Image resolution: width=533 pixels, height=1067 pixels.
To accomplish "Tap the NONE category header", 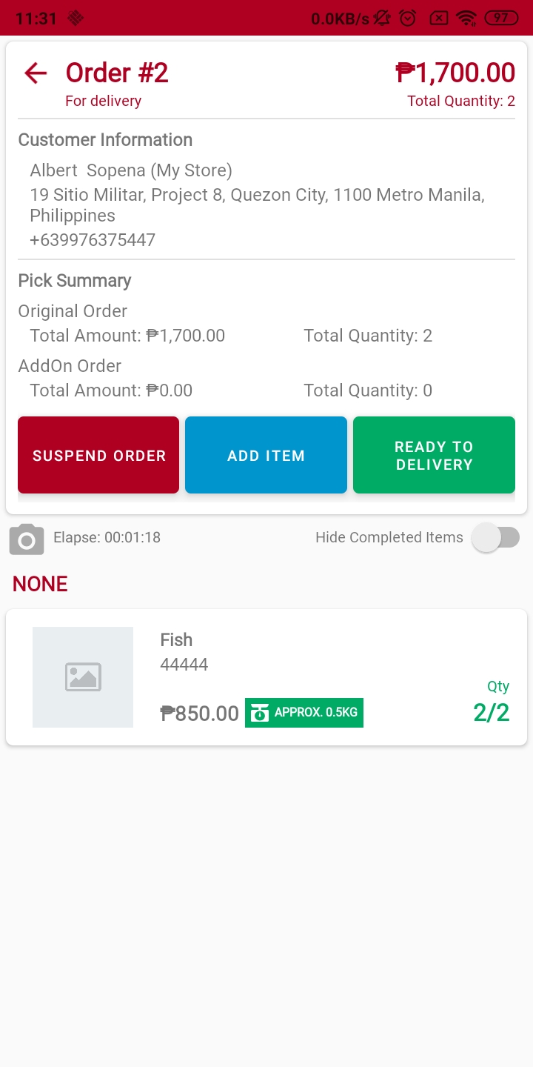I will pos(40,584).
